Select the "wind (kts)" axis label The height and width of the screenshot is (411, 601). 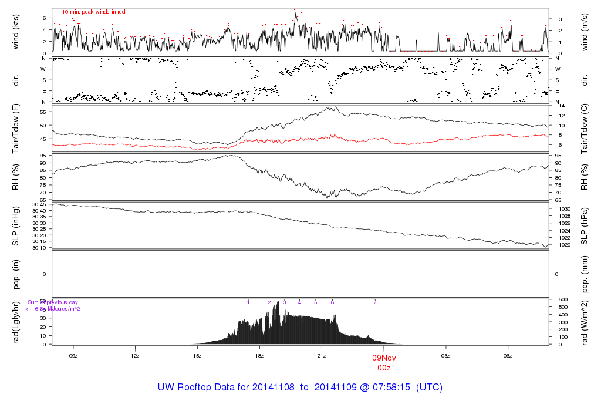click(16, 32)
